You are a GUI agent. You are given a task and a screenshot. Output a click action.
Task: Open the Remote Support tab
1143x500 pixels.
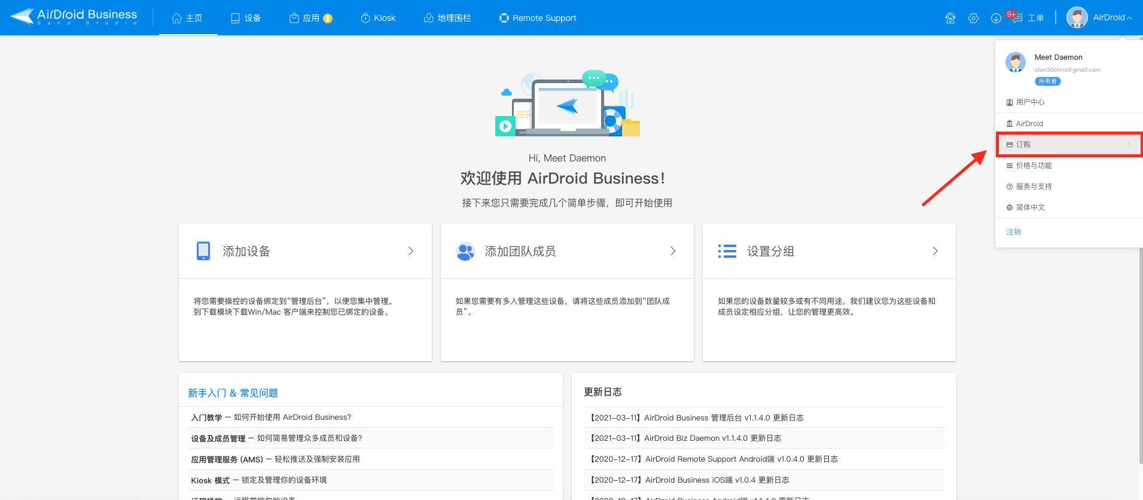538,18
